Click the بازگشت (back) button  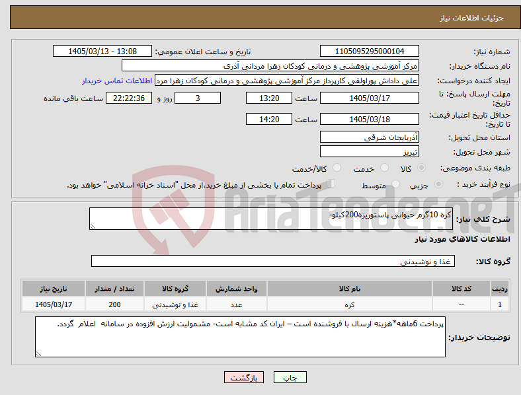pyautogui.click(x=244, y=377)
